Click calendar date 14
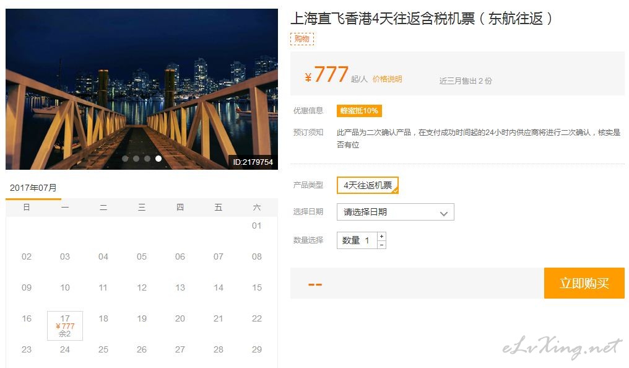 pos(218,287)
